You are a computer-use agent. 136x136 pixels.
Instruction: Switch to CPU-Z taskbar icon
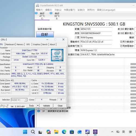[x=95, y=132]
